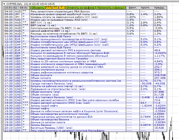Click Отметить на графике button
Screen dimensions: 179x140
(x=80, y=8)
